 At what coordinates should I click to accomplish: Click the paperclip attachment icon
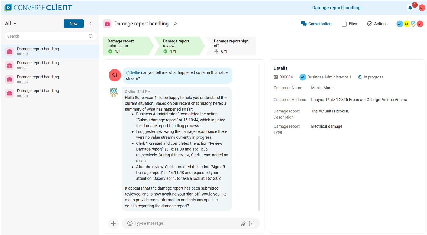point(243,223)
